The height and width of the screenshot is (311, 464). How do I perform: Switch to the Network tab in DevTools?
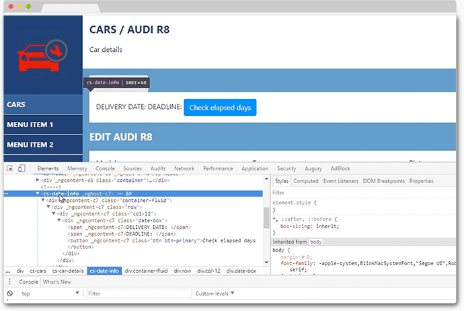184,168
